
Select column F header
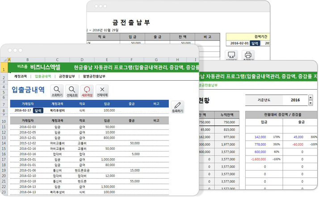[x=132, y=60]
